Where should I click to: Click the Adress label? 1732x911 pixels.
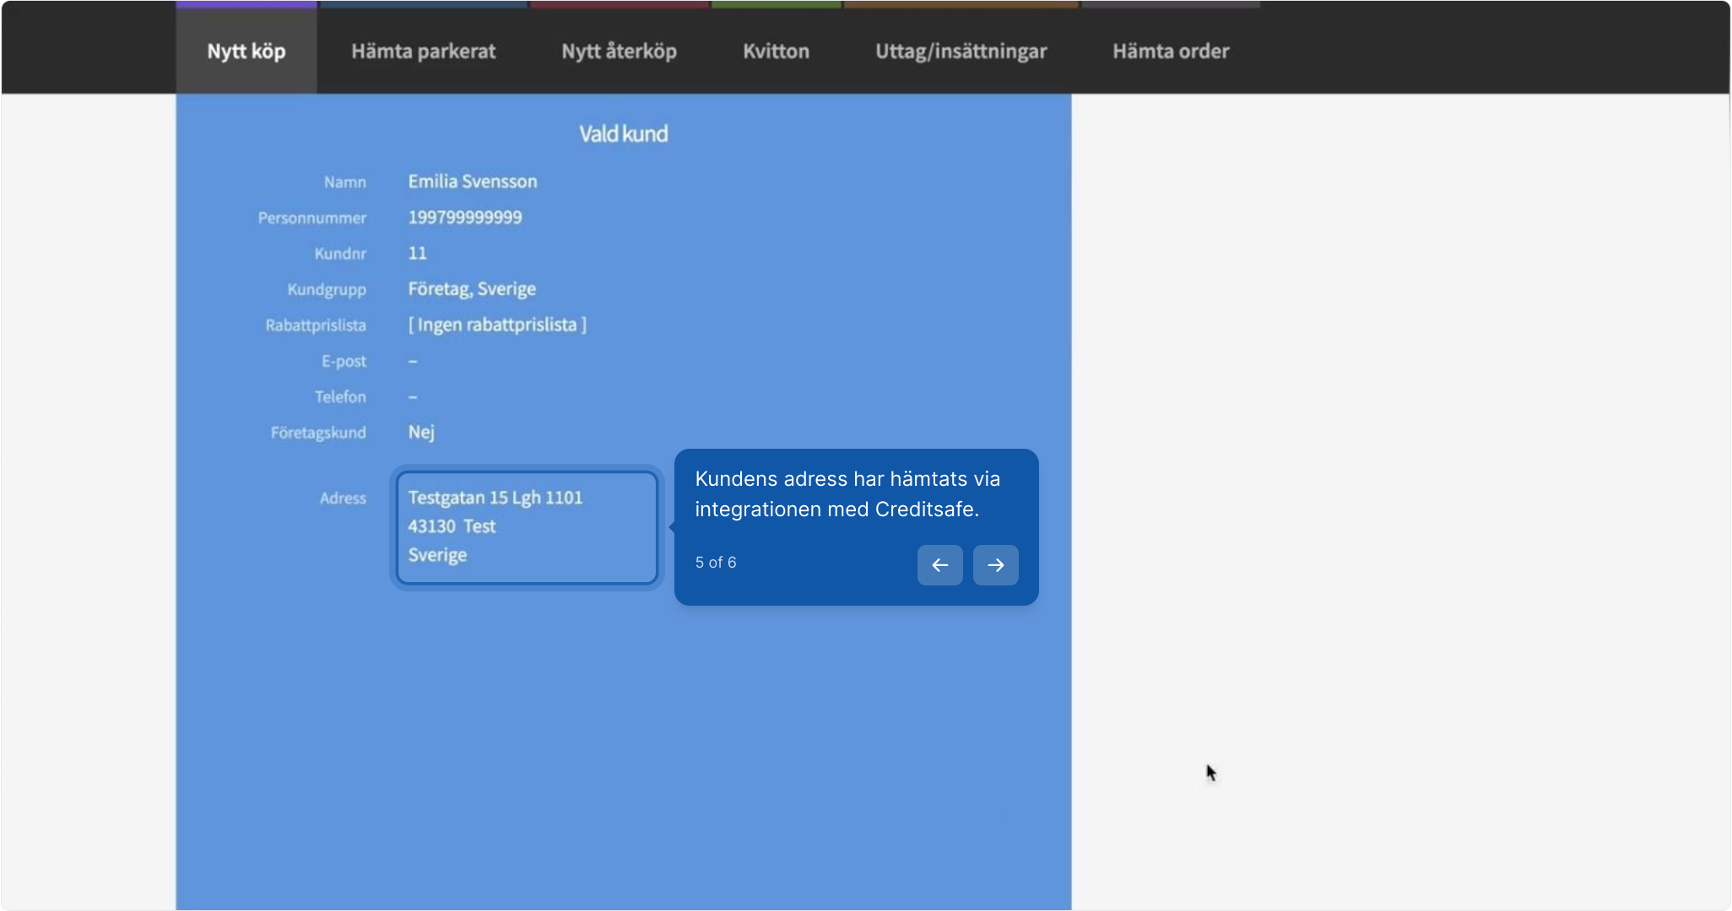pyautogui.click(x=343, y=499)
